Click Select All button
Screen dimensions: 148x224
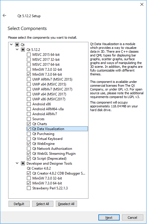[43, 204]
